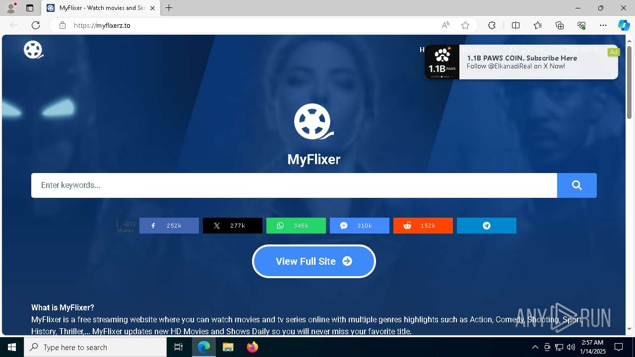Screen dimensions: 635x357
Task: Open File Explorer from taskbar
Action: pyautogui.click(x=228, y=347)
